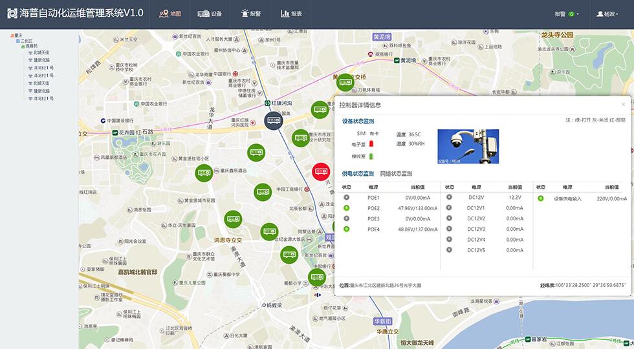The height and width of the screenshot is (349, 634).
Task: Click the camera device thumbnail image
Action: [468, 147]
